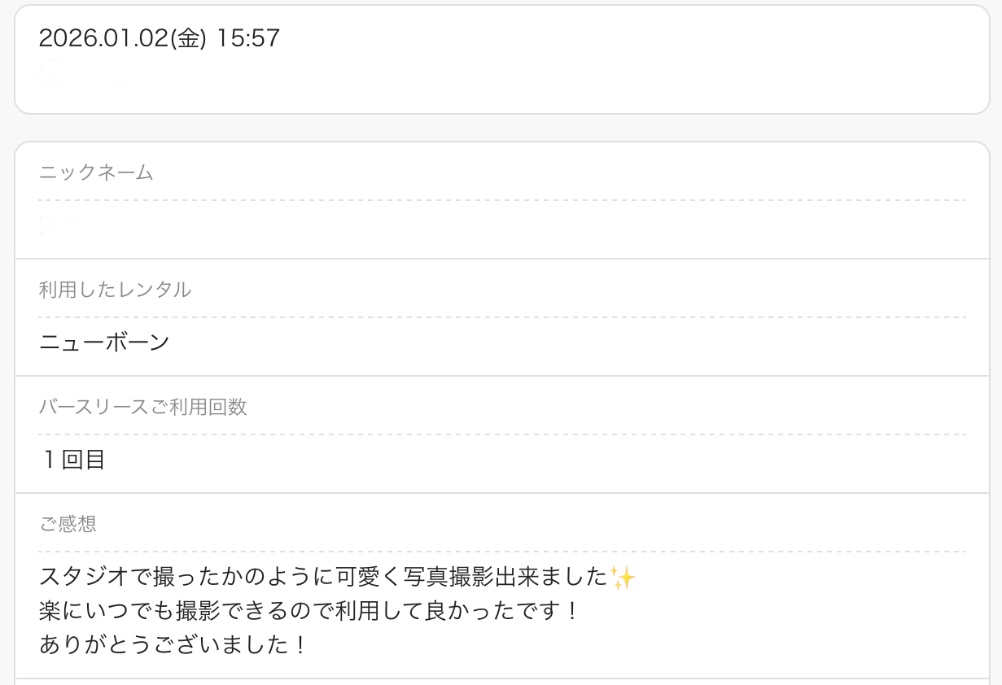Image resolution: width=1002 pixels, height=685 pixels.
Task: Select the ご感想 section label
Action: (68, 524)
